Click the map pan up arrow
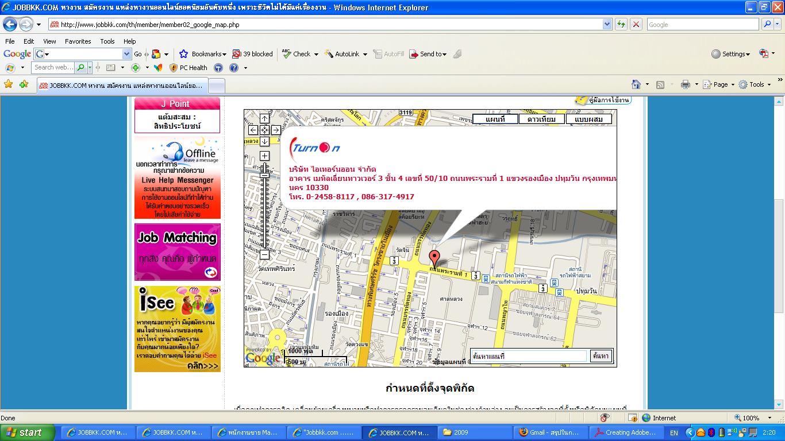The height and width of the screenshot is (441, 785). point(264,118)
